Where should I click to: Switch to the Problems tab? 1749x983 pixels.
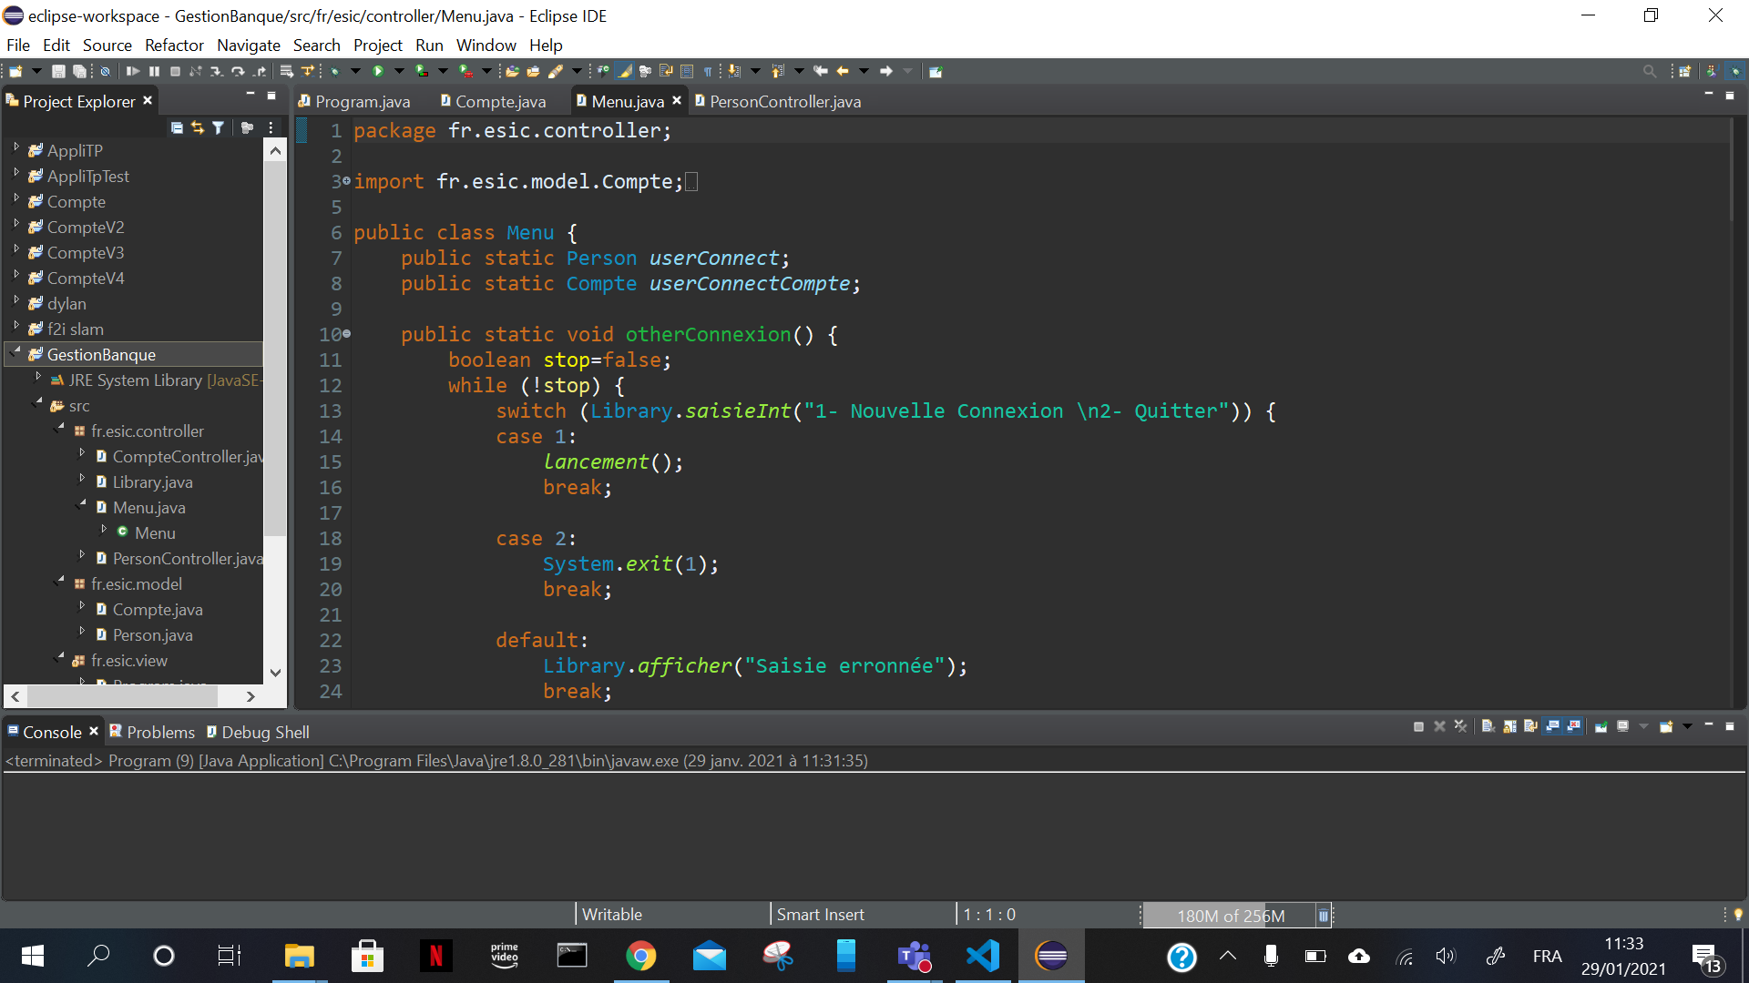[x=152, y=733]
